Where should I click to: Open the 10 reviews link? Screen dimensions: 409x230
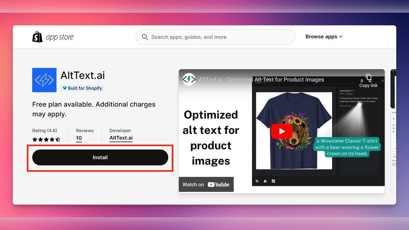tap(79, 138)
